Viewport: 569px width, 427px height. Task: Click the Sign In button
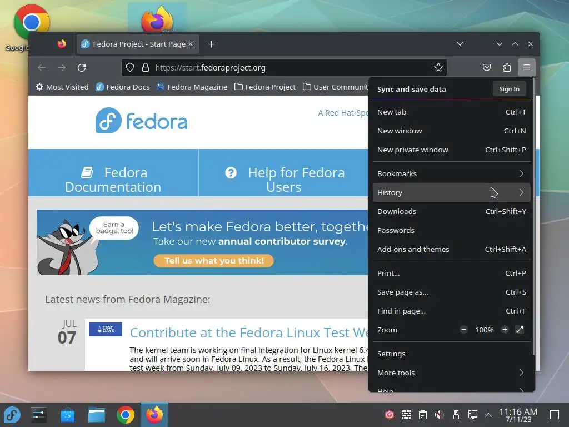coord(509,89)
